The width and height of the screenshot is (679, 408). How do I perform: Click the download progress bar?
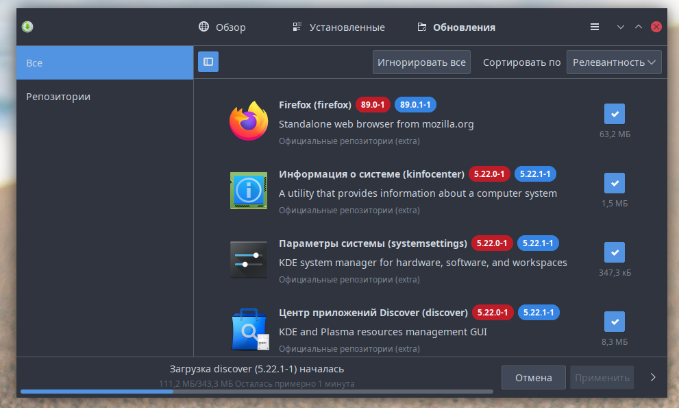pos(257,392)
